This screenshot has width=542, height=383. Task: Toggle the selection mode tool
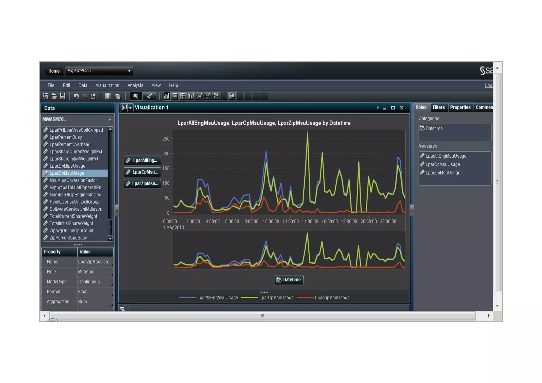[135, 96]
